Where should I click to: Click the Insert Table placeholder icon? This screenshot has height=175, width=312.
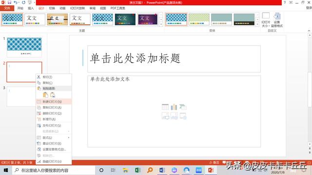[x=165, y=107]
